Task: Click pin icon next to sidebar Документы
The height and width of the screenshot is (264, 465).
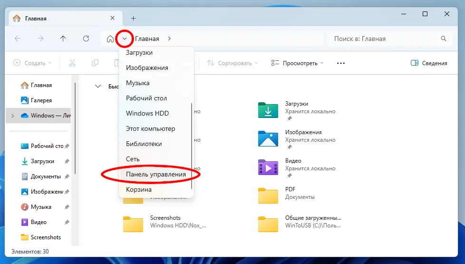Action: [x=67, y=176]
